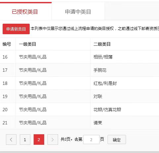This screenshot has height=153, width=159.
Task: Click the 一级类目 column header
Action: pos(27,44)
